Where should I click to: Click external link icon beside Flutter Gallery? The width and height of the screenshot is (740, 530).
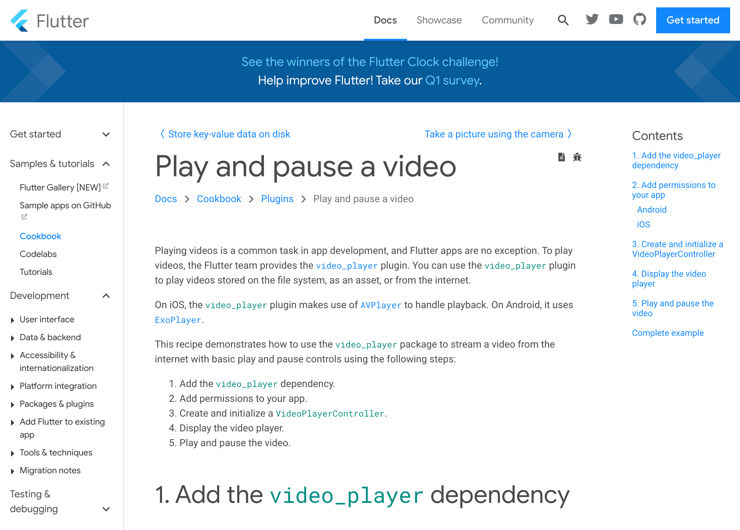pos(105,186)
